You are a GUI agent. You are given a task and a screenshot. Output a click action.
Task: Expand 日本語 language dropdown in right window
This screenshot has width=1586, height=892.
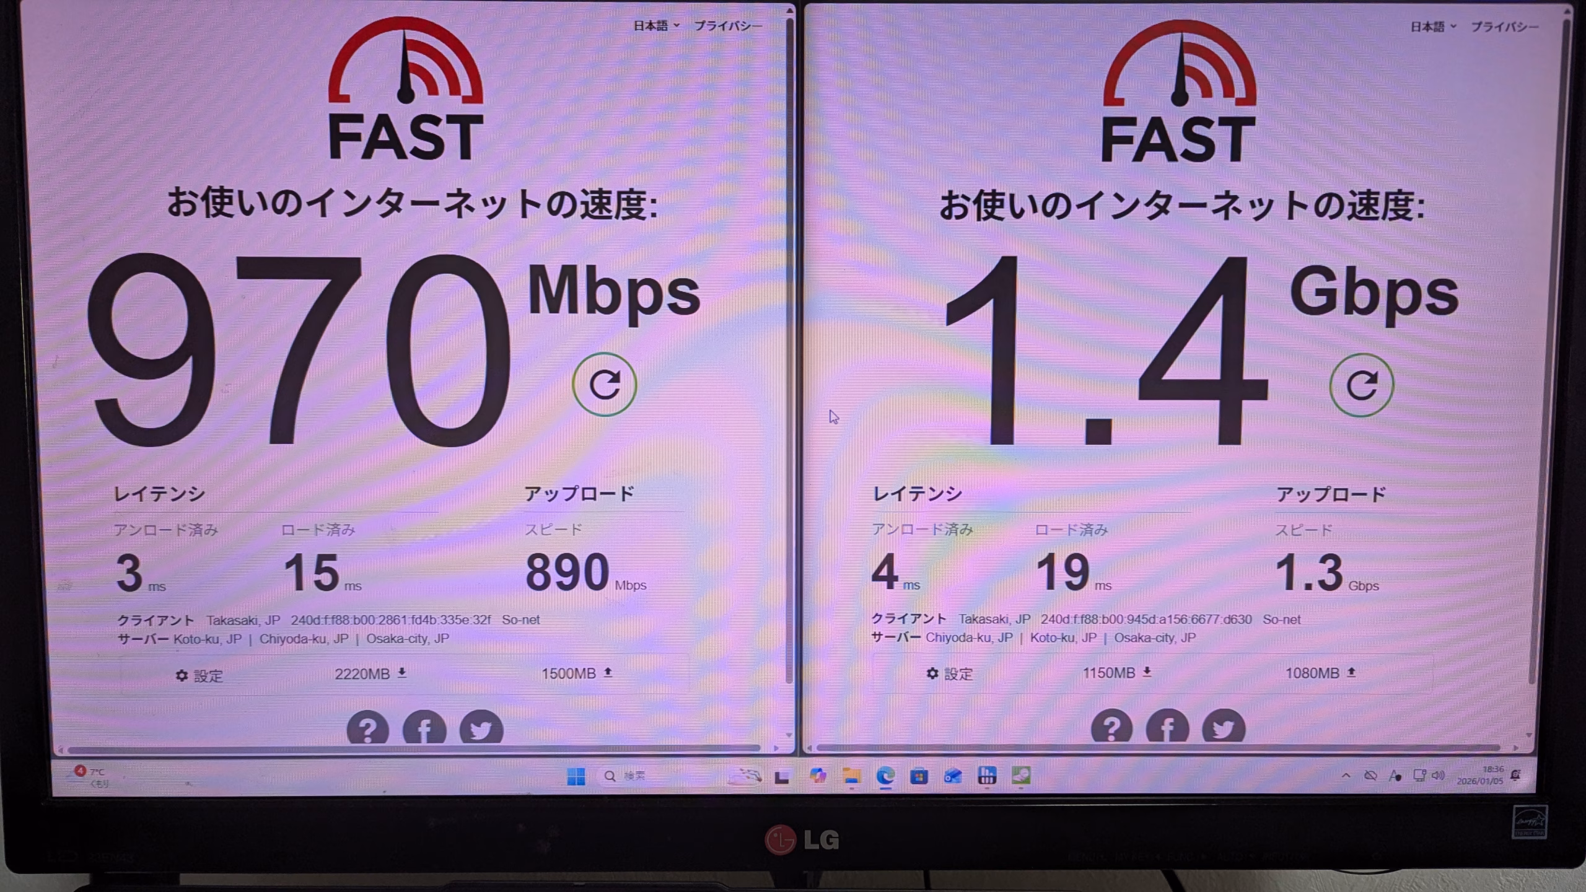(1433, 27)
